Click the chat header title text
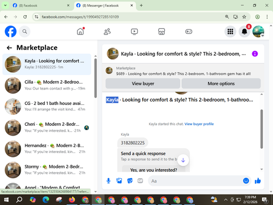The height and width of the screenshot is (205, 273). (x=183, y=54)
